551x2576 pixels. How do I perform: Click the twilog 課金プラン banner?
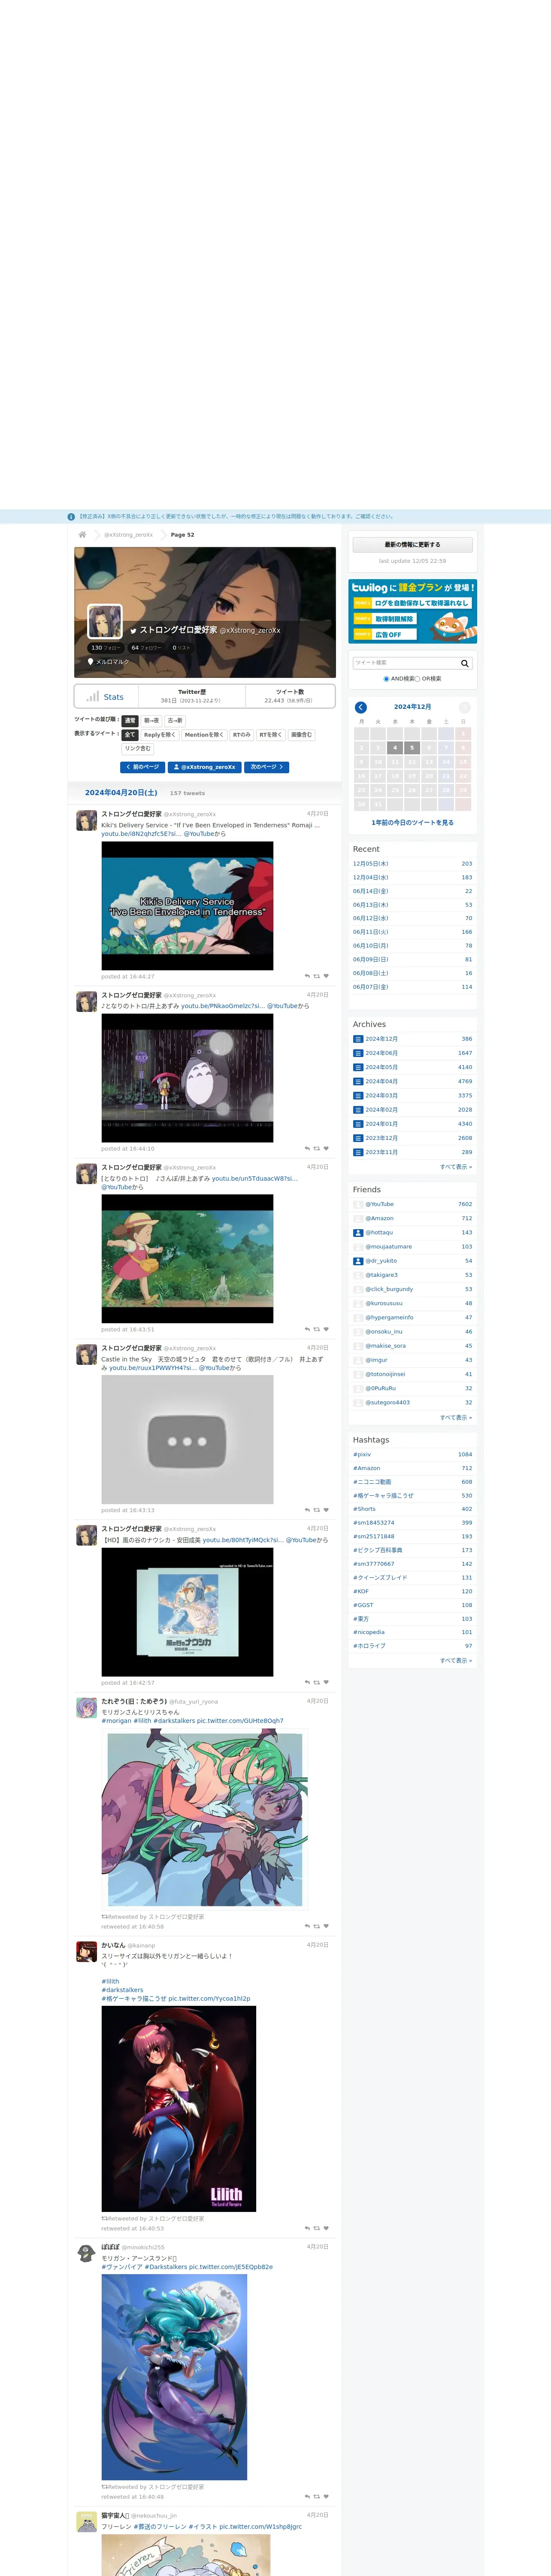412,611
